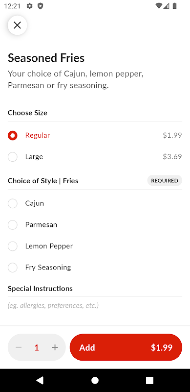Tap the plus quantity button
Viewport: 190px width, 392px height.
point(55,347)
